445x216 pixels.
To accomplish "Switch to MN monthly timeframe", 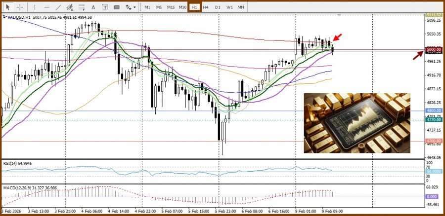I will click(241, 7).
